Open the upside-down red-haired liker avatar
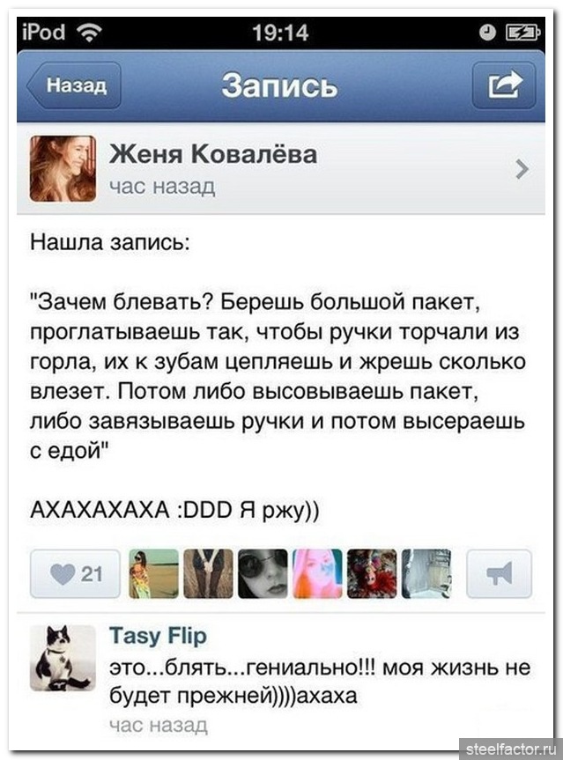Viewport: 563px width, 760px height. coord(372,574)
